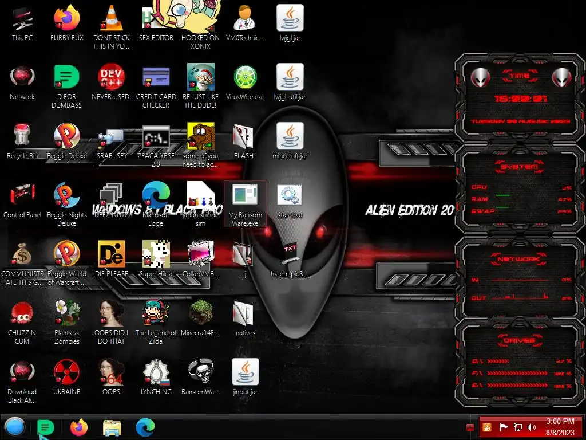Open Action Center flag in tray
This screenshot has height=440, width=586.
504,427
